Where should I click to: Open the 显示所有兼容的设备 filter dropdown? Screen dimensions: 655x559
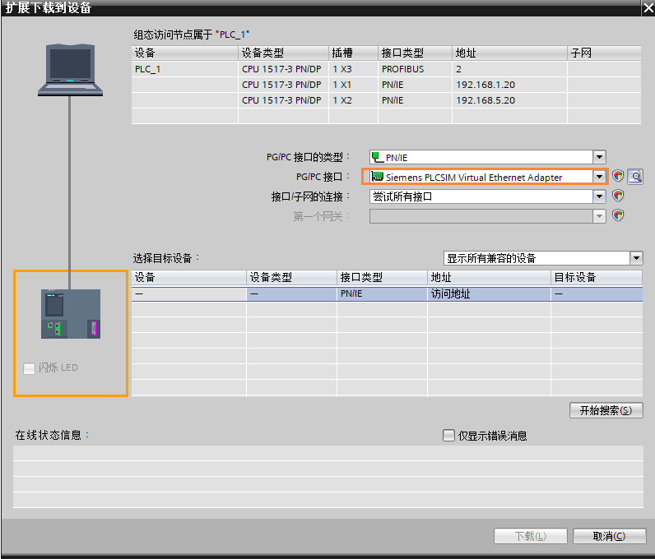(636, 258)
